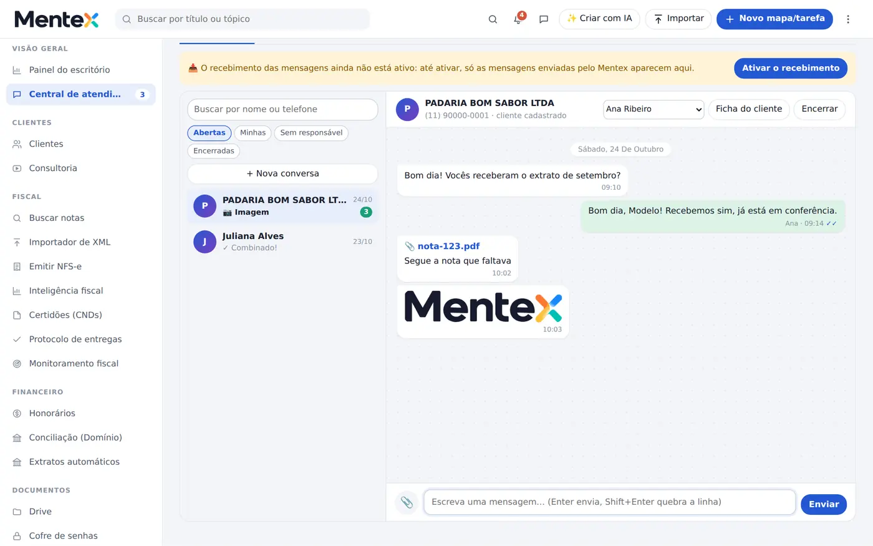Open notifications bell with badge 4

point(518,19)
